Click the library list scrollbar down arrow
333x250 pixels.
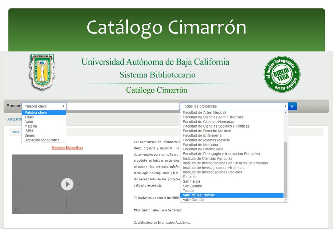[x=286, y=200]
